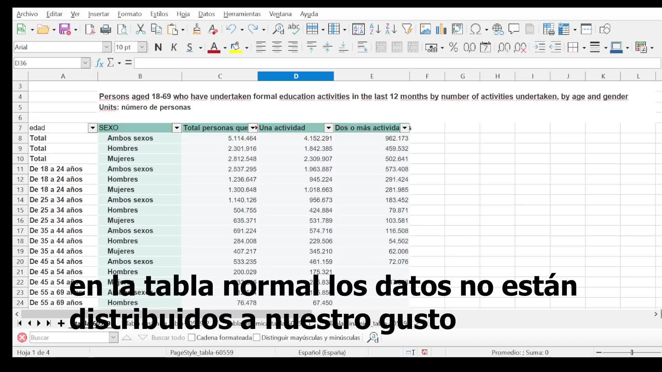Open the Herramientas menu
The height and width of the screenshot is (372, 662).
point(242,14)
